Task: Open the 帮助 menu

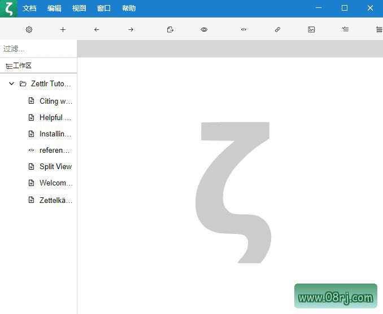Action: (x=129, y=8)
